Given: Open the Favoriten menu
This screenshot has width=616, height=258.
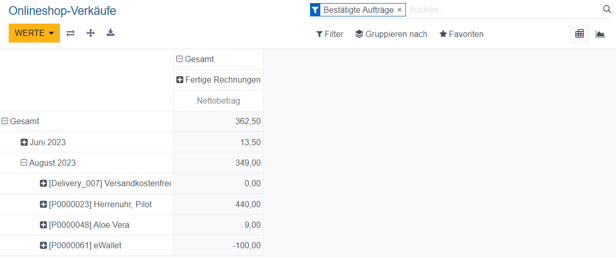Looking at the screenshot, I should [x=461, y=34].
